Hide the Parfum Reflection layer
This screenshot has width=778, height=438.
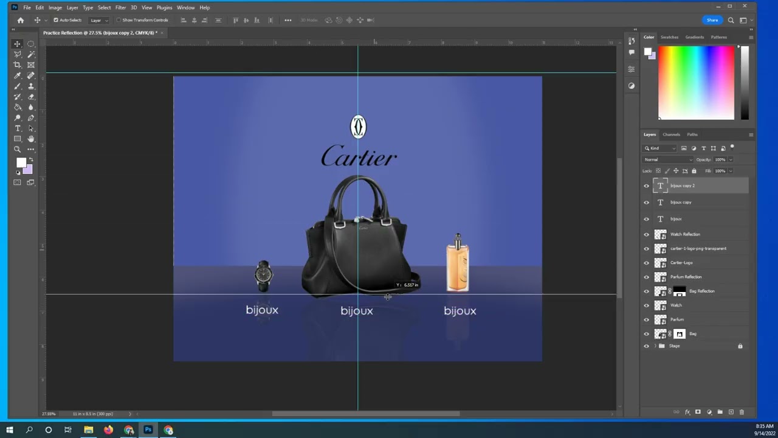tap(647, 277)
